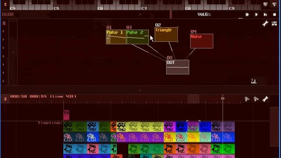
Task: Select the Pulse 2 module
Action: pos(137,37)
